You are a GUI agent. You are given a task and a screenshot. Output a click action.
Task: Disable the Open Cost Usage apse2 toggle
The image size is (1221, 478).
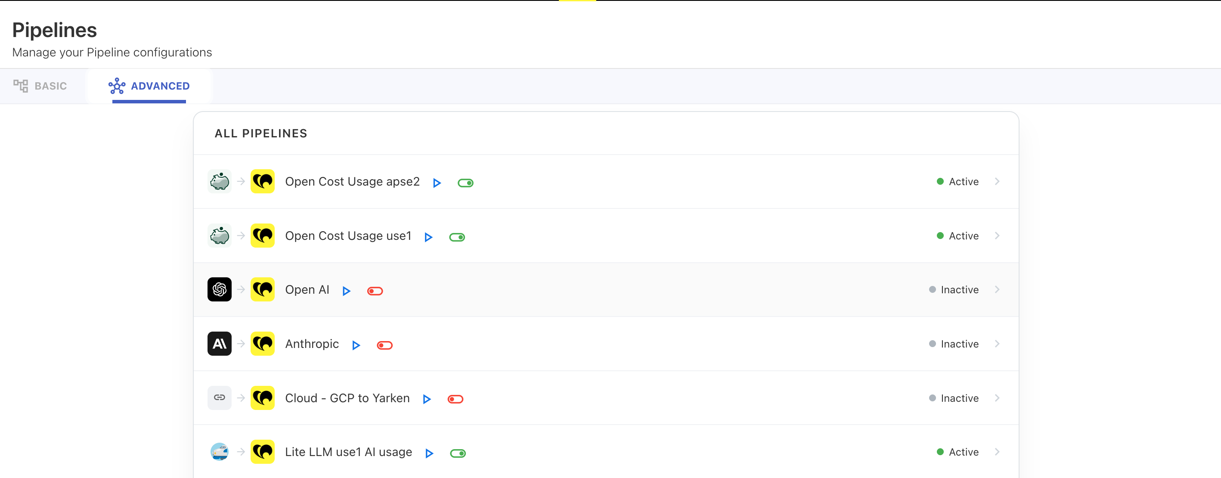[x=465, y=183]
